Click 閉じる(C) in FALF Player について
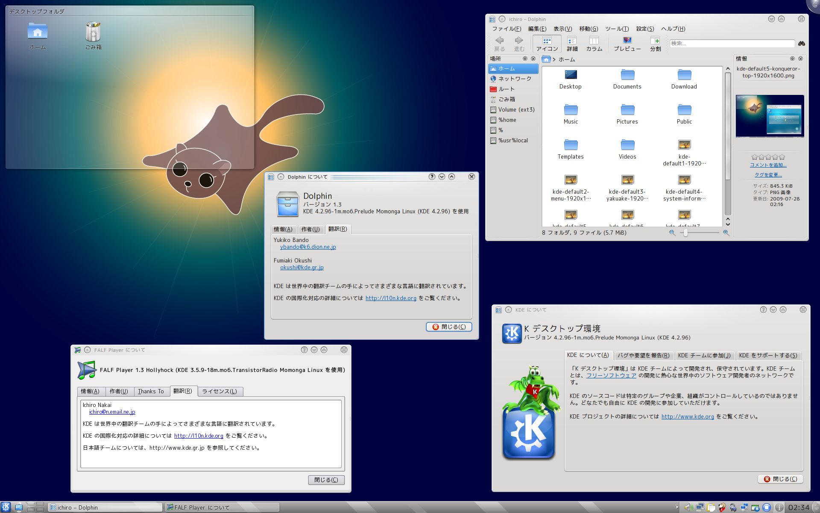 coord(326,480)
